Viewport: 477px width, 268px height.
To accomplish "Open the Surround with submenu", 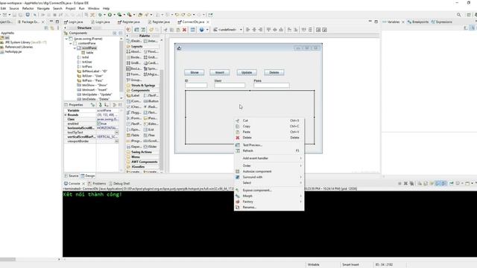I will [x=269, y=177].
